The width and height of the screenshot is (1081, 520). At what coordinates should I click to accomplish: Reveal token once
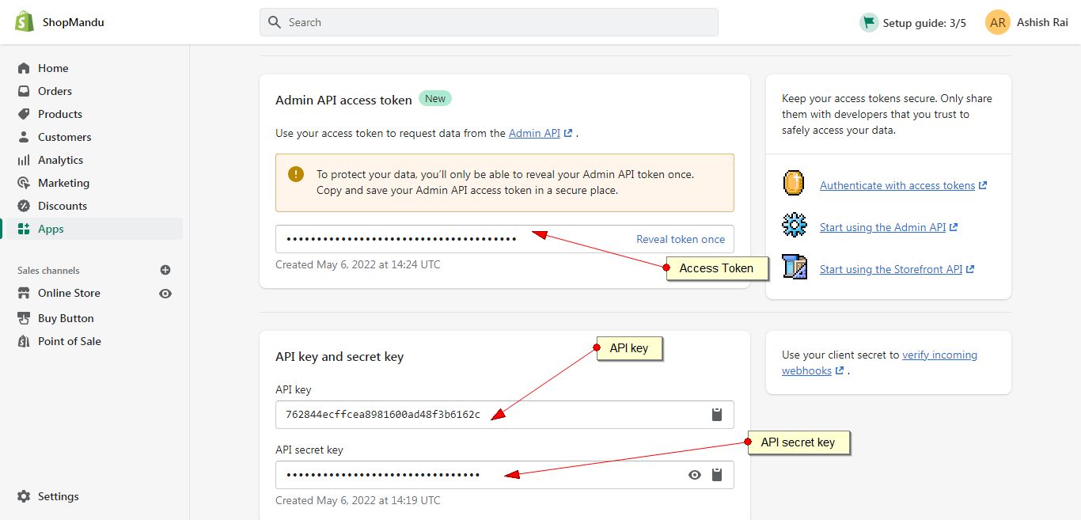tap(681, 239)
